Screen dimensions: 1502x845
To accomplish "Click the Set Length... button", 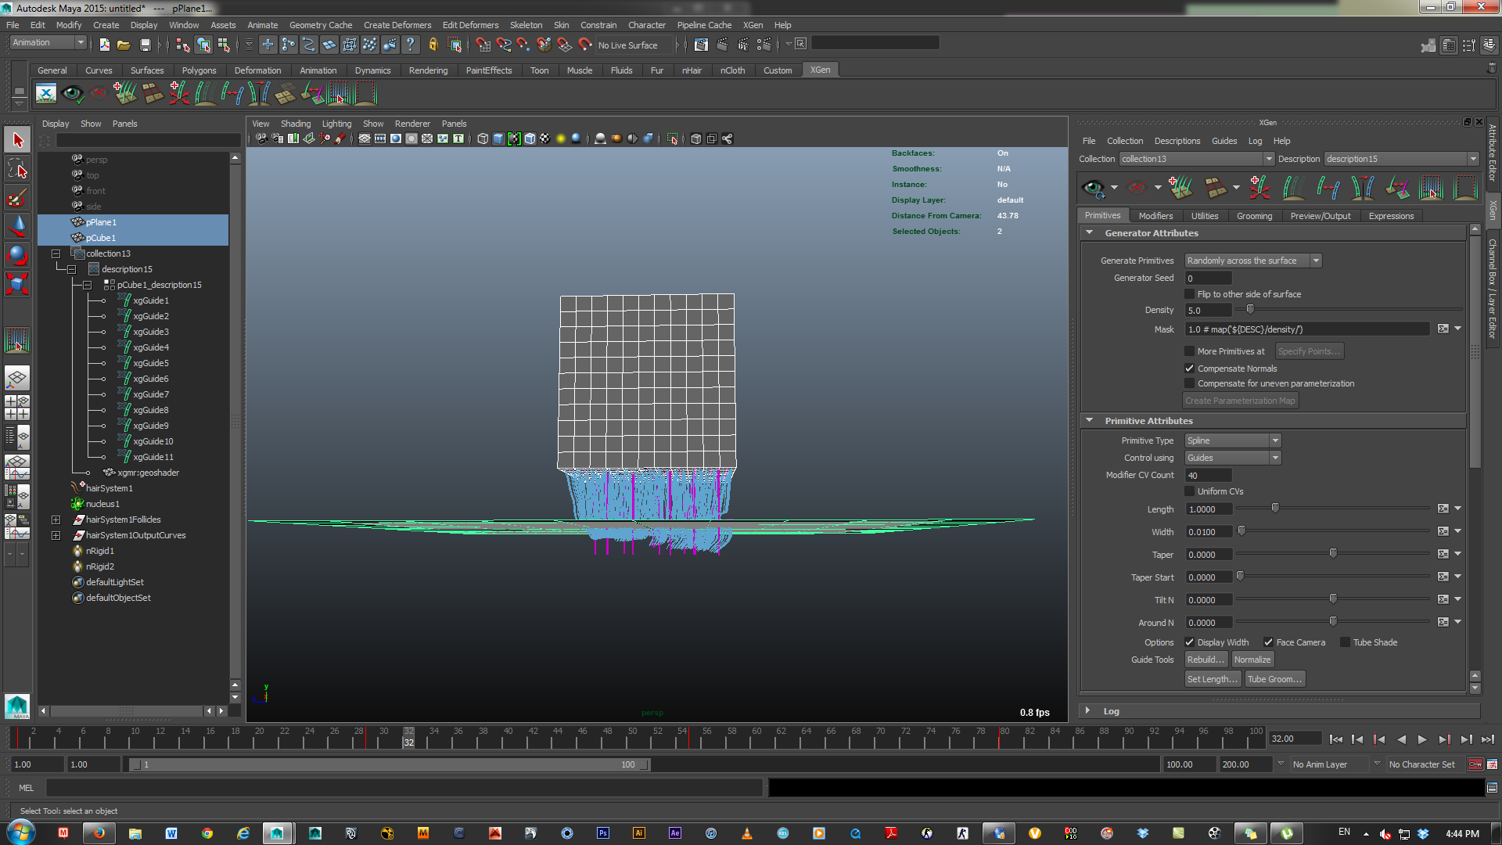I will coord(1213,679).
